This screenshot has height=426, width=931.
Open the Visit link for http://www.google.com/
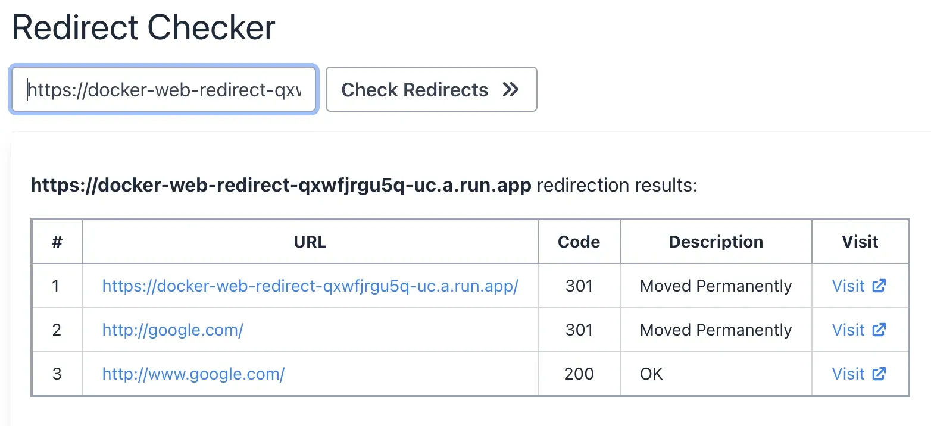[x=848, y=374]
